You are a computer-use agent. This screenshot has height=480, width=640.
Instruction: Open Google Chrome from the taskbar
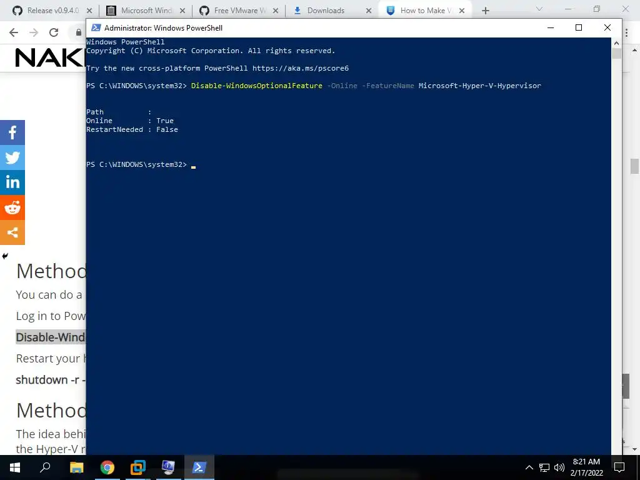coord(107,467)
